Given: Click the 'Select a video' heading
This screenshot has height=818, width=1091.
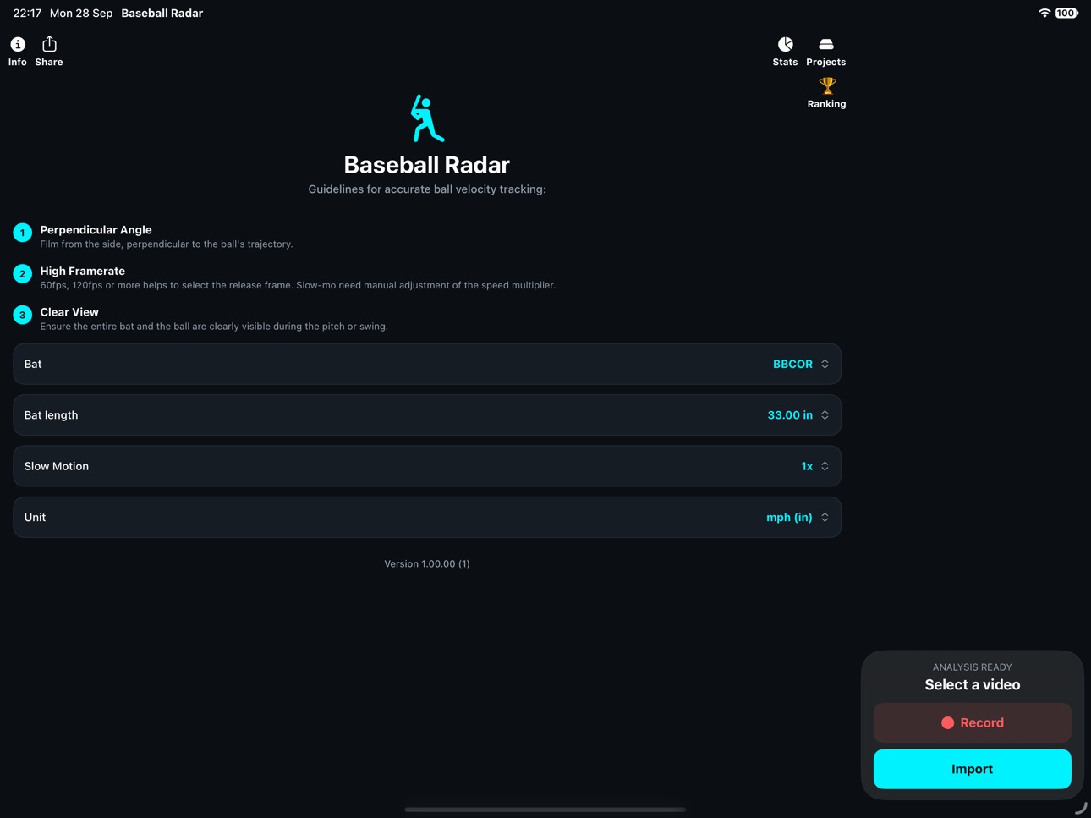Looking at the screenshot, I should click(973, 685).
